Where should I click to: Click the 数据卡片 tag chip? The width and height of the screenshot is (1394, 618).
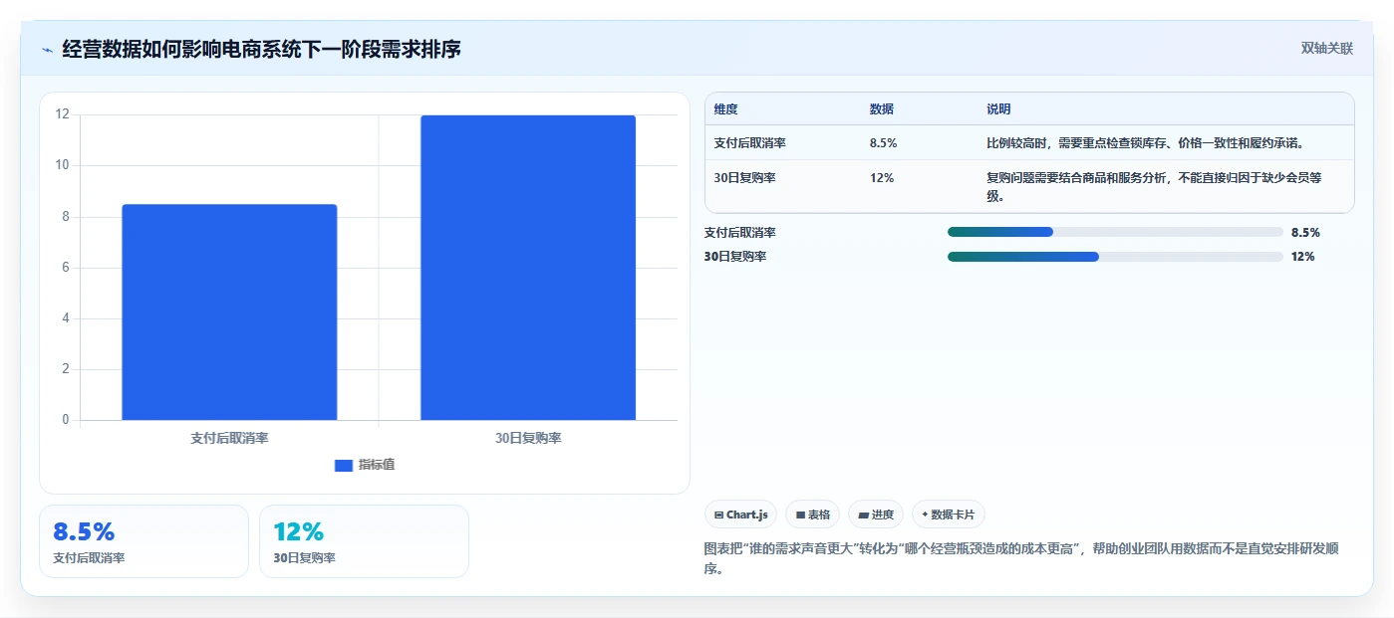[949, 515]
